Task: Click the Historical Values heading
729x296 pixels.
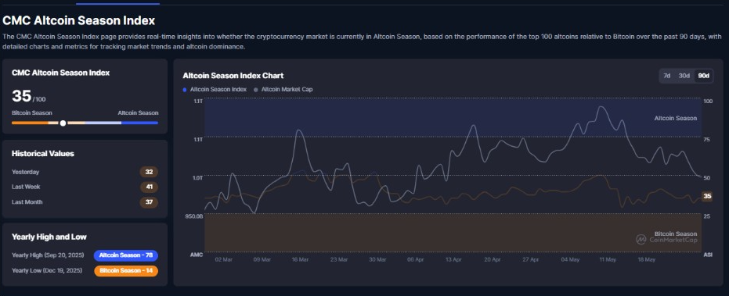Action: 43,154
